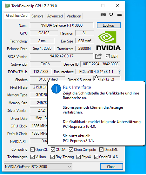Toggle the Vulkan checkbox
Viewport: 146px width, 175px height.
[32, 157]
